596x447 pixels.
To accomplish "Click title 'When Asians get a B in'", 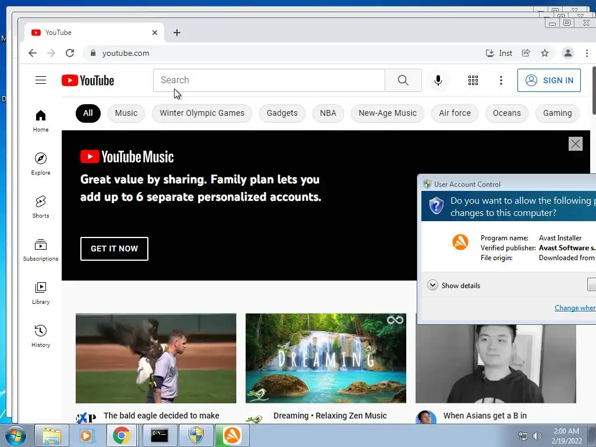I will point(485,416).
